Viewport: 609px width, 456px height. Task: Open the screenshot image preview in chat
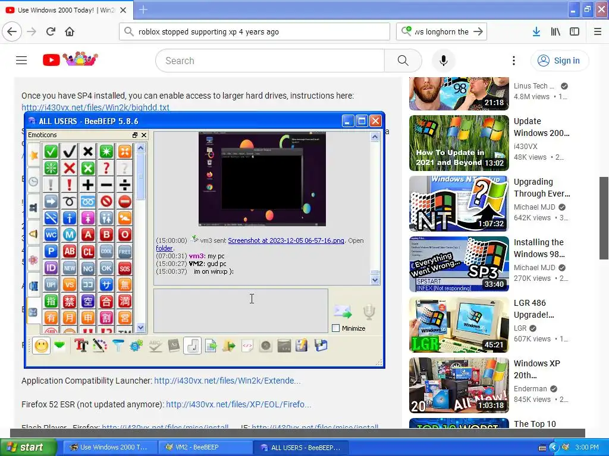tap(262, 179)
